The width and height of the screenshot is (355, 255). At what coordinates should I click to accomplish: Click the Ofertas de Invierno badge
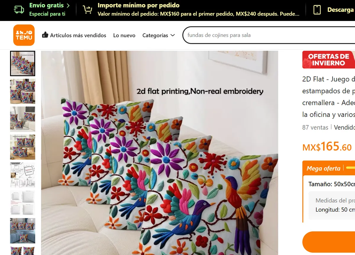(x=328, y=60)
